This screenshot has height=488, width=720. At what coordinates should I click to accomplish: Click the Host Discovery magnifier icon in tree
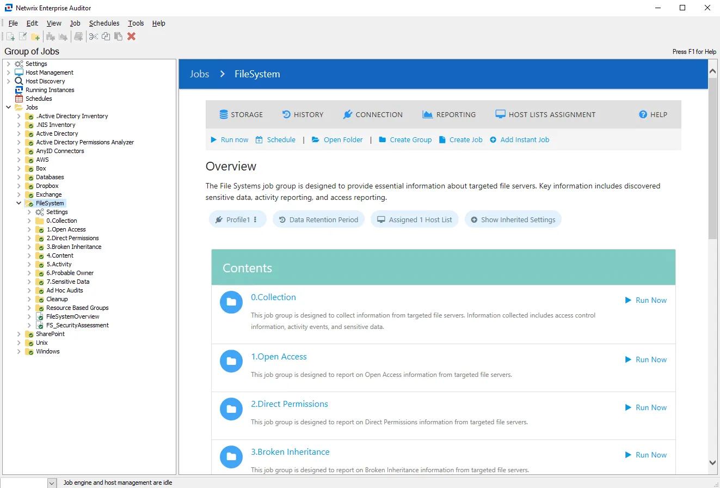19,81
